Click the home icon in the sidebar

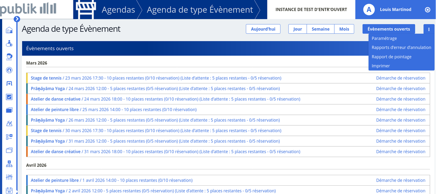[x=9, y=30]
